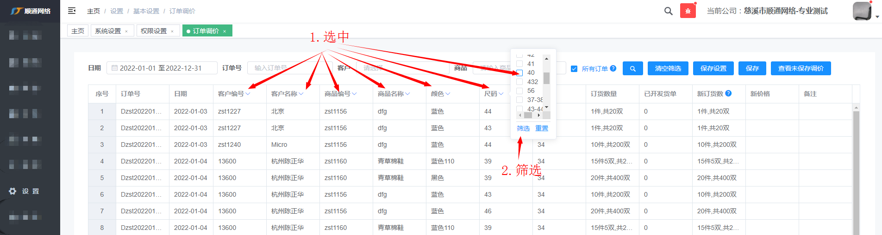The height and width of the screenshot is (235, 882).
Task: Collapse the sidebar with the hamburger icon
Action: point(72,11)
